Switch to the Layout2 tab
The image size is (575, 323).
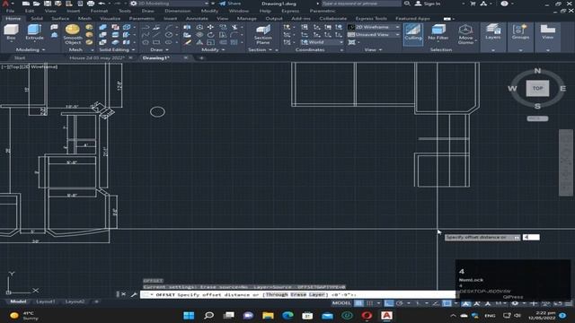[x=75, y=301]
